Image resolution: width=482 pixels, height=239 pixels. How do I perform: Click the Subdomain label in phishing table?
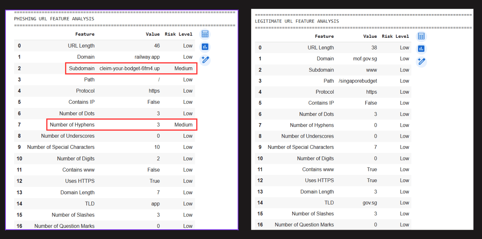point(82,68)
